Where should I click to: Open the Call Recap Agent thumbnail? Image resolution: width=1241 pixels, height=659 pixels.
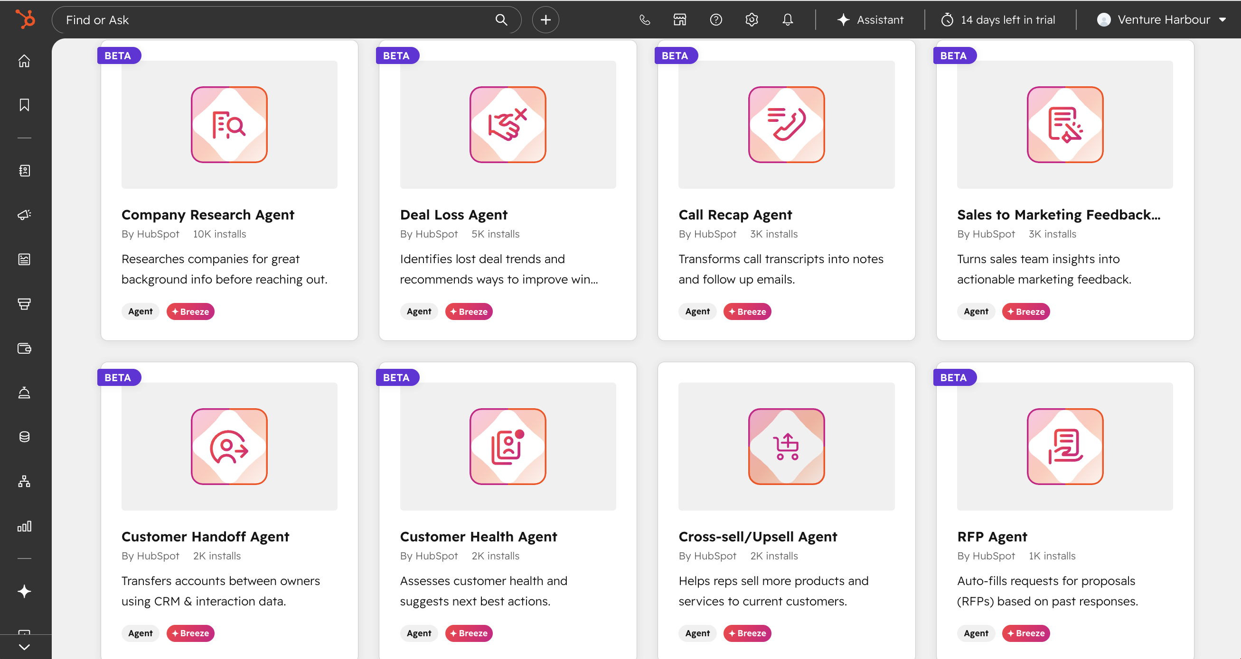click(x=786, y=124)
